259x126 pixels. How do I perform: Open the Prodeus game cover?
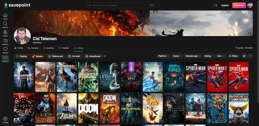point(24,108)
